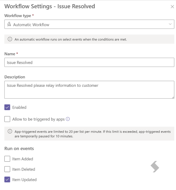Viewport: 176px width, 190px height.
Task: Click the Allow to be triggered by apps label
Action: click(x=38, y=119)
